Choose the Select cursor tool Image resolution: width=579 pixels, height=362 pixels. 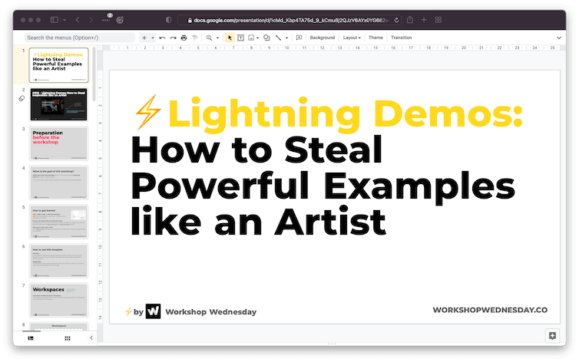(x=230, y=38)
